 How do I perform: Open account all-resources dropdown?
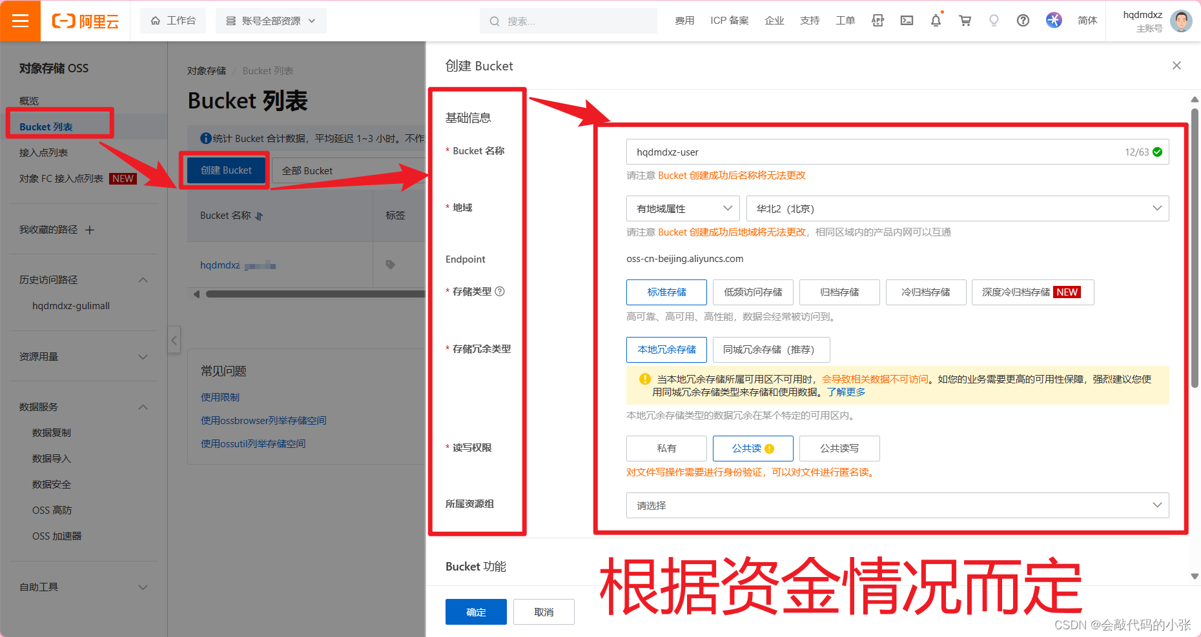[x=271, y=21]
